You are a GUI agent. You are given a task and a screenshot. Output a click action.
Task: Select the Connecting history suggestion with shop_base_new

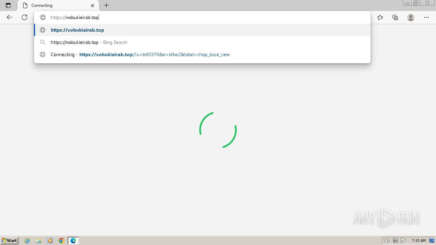coord(202,54)
